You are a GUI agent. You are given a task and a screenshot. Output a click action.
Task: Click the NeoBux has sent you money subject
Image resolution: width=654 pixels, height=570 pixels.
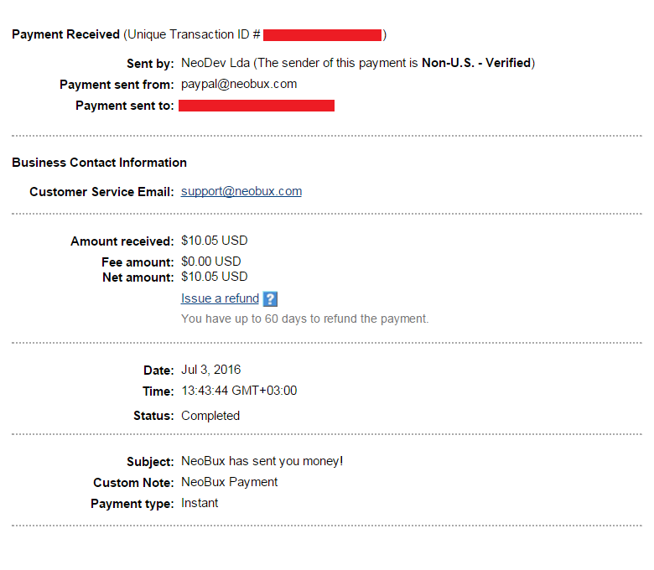pos(262,461)
